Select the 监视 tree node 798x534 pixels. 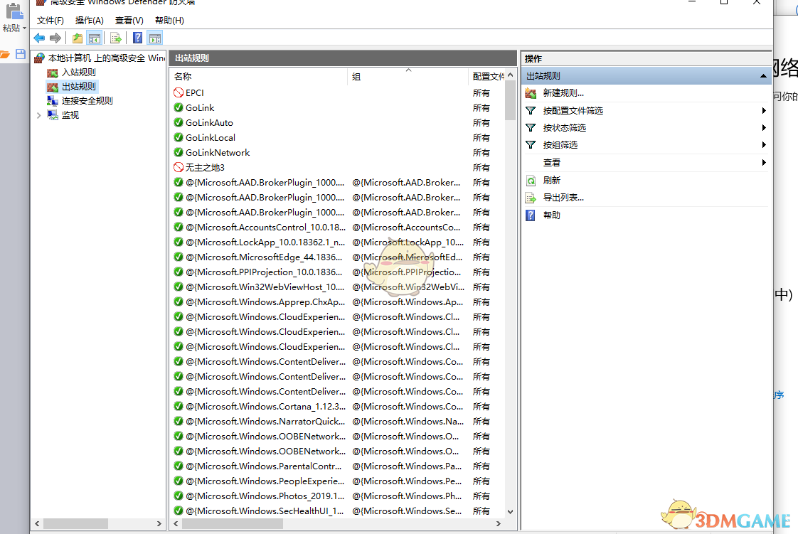pyautogui.click(x=70, y=115)
